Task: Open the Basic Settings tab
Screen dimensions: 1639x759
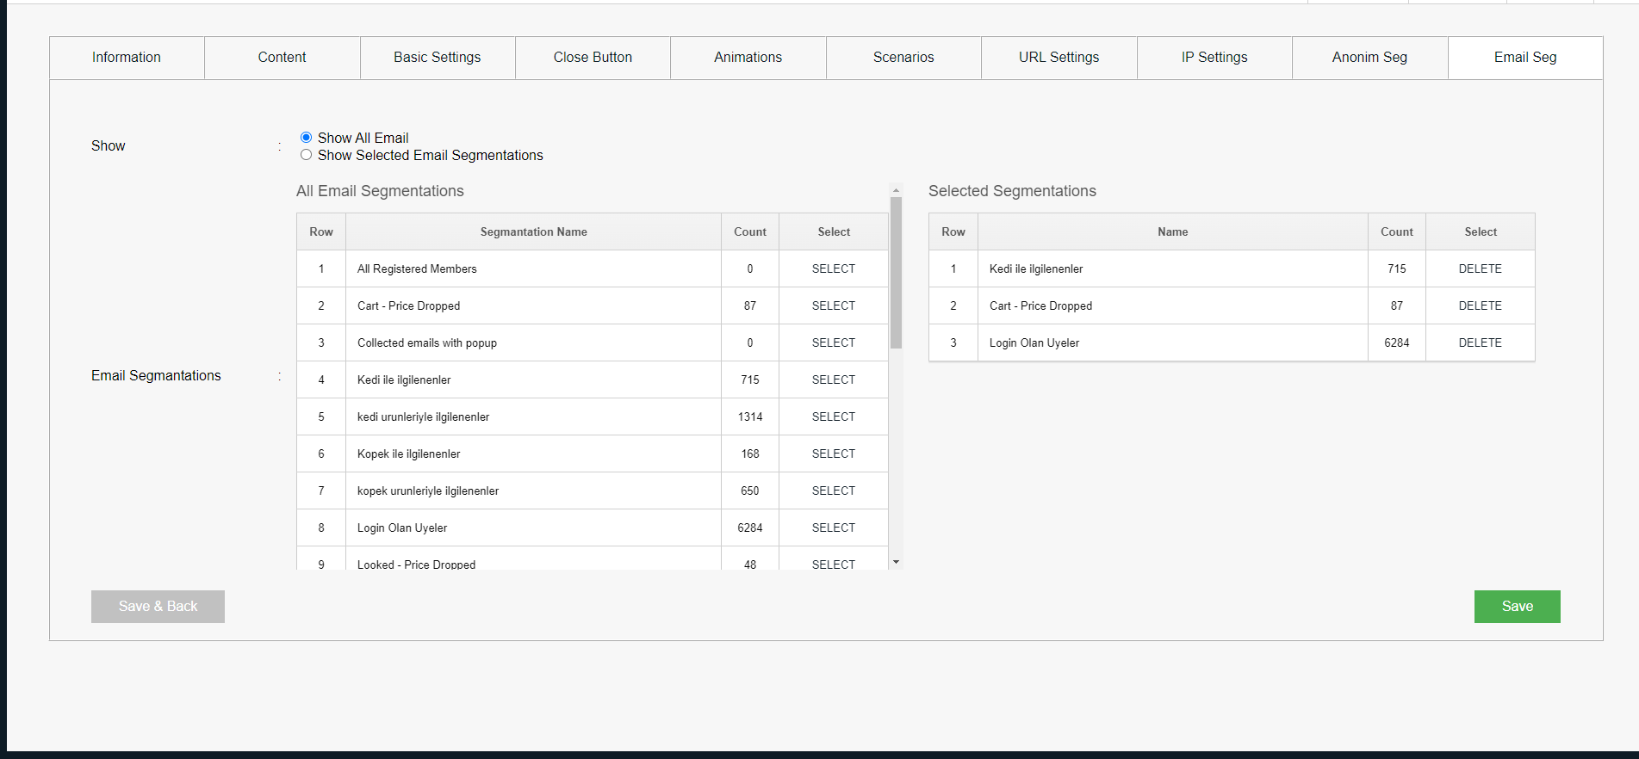Action: coord(438,58)
